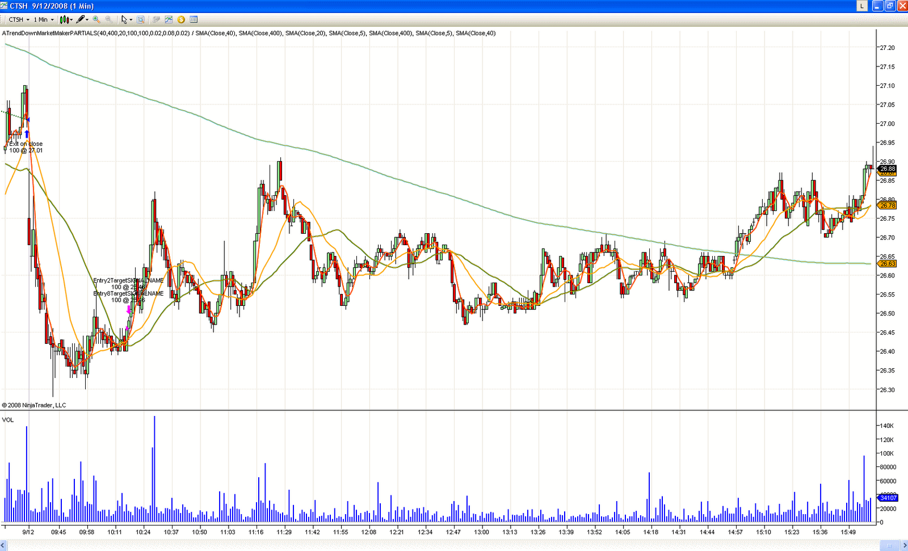The width and height of the screenshot is (908, 551).
Task: Click the 26.88 last price marker
Action: tap(888, 169)
